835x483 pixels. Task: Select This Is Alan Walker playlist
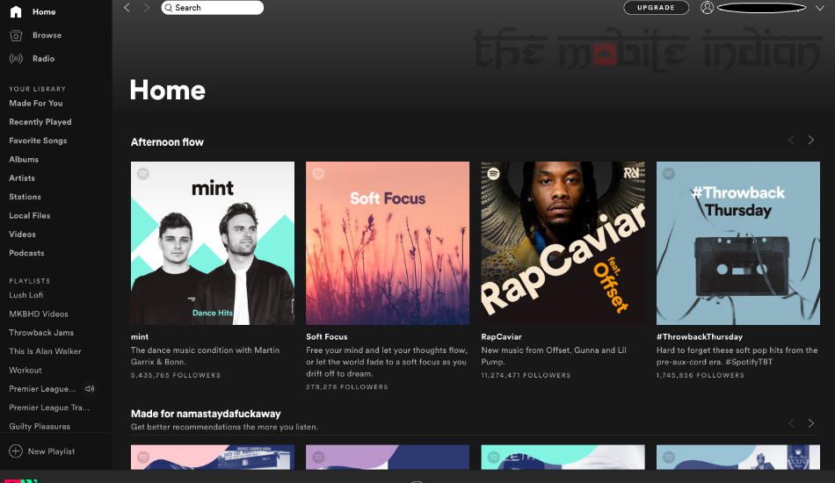tap(45, 351)
